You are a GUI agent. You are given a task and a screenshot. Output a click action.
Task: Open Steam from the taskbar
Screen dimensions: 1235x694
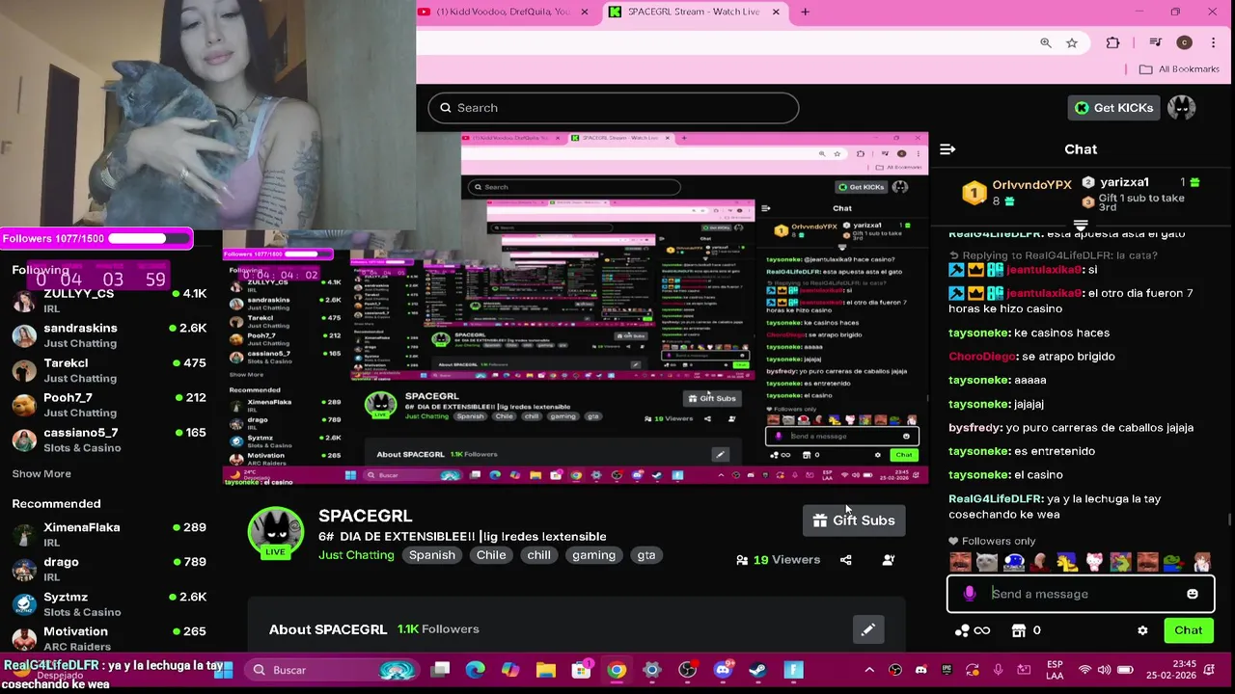(757, 670)
